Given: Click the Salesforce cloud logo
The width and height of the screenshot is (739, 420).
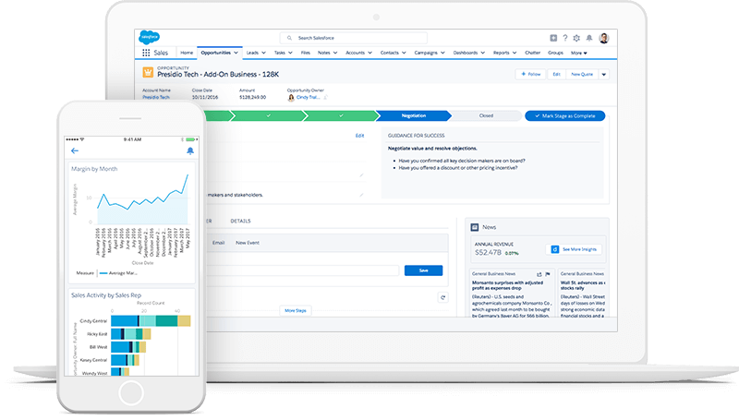Looking at the screenshot, I should [148, 38].
